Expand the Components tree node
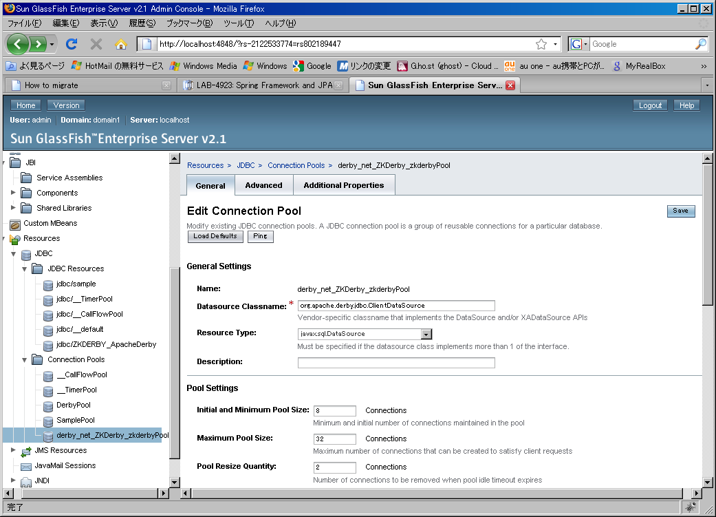The height and width of the screenshot is (517, 716). click(x=13, y=193)
